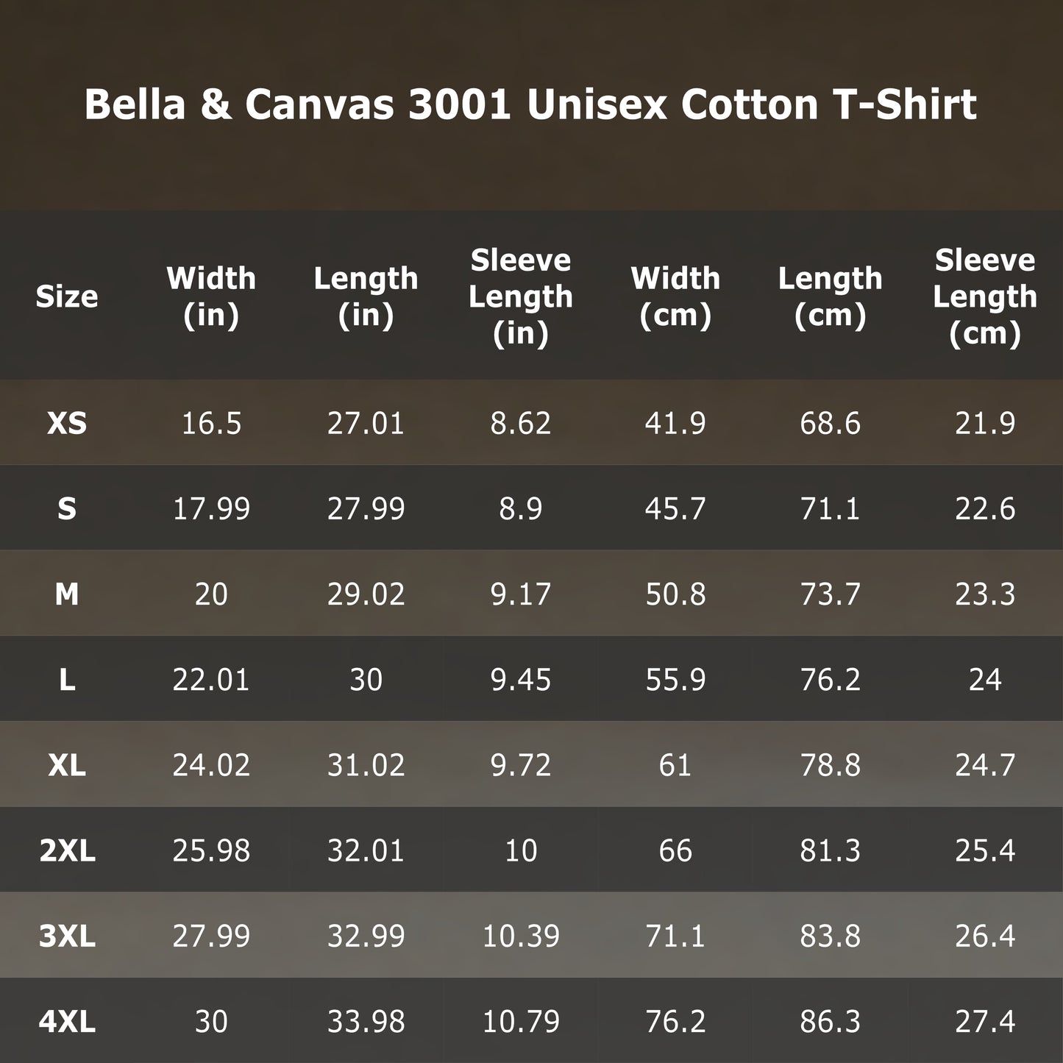Select the S size row label
This screenshot has height=1063, width=1063.
pos(67,508)
